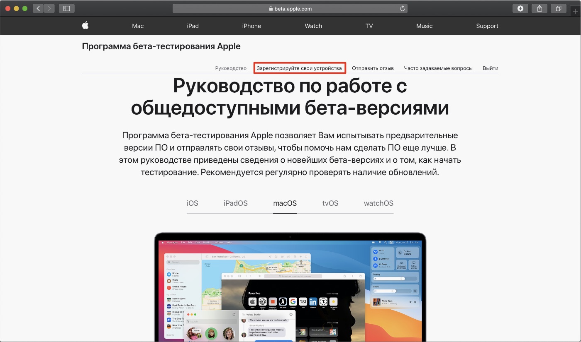Sign out with the 'Выйти' link
581x342 pixels.
click(x=491, y=68)
